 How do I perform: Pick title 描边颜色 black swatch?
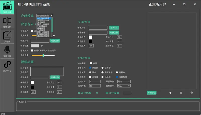pyautogui.click(x=32, y=87)
